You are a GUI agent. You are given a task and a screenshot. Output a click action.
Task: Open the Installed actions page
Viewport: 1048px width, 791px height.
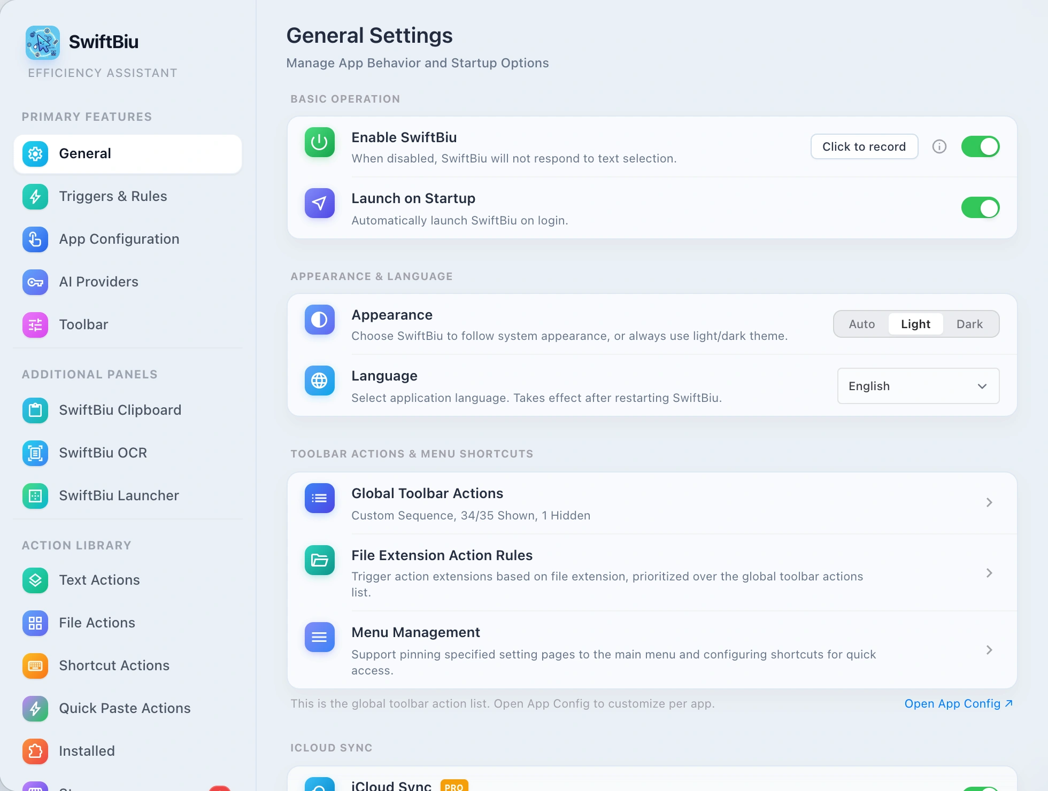pos(128,751)
